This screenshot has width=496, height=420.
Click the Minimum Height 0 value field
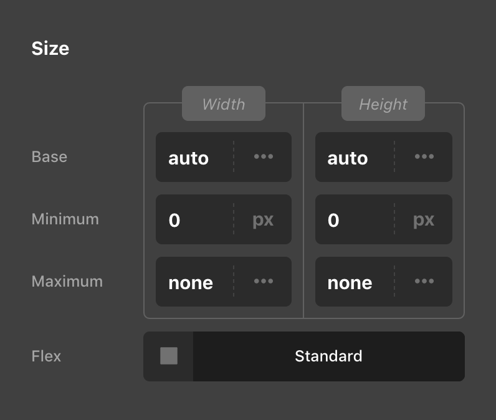[x=353, y=220]
